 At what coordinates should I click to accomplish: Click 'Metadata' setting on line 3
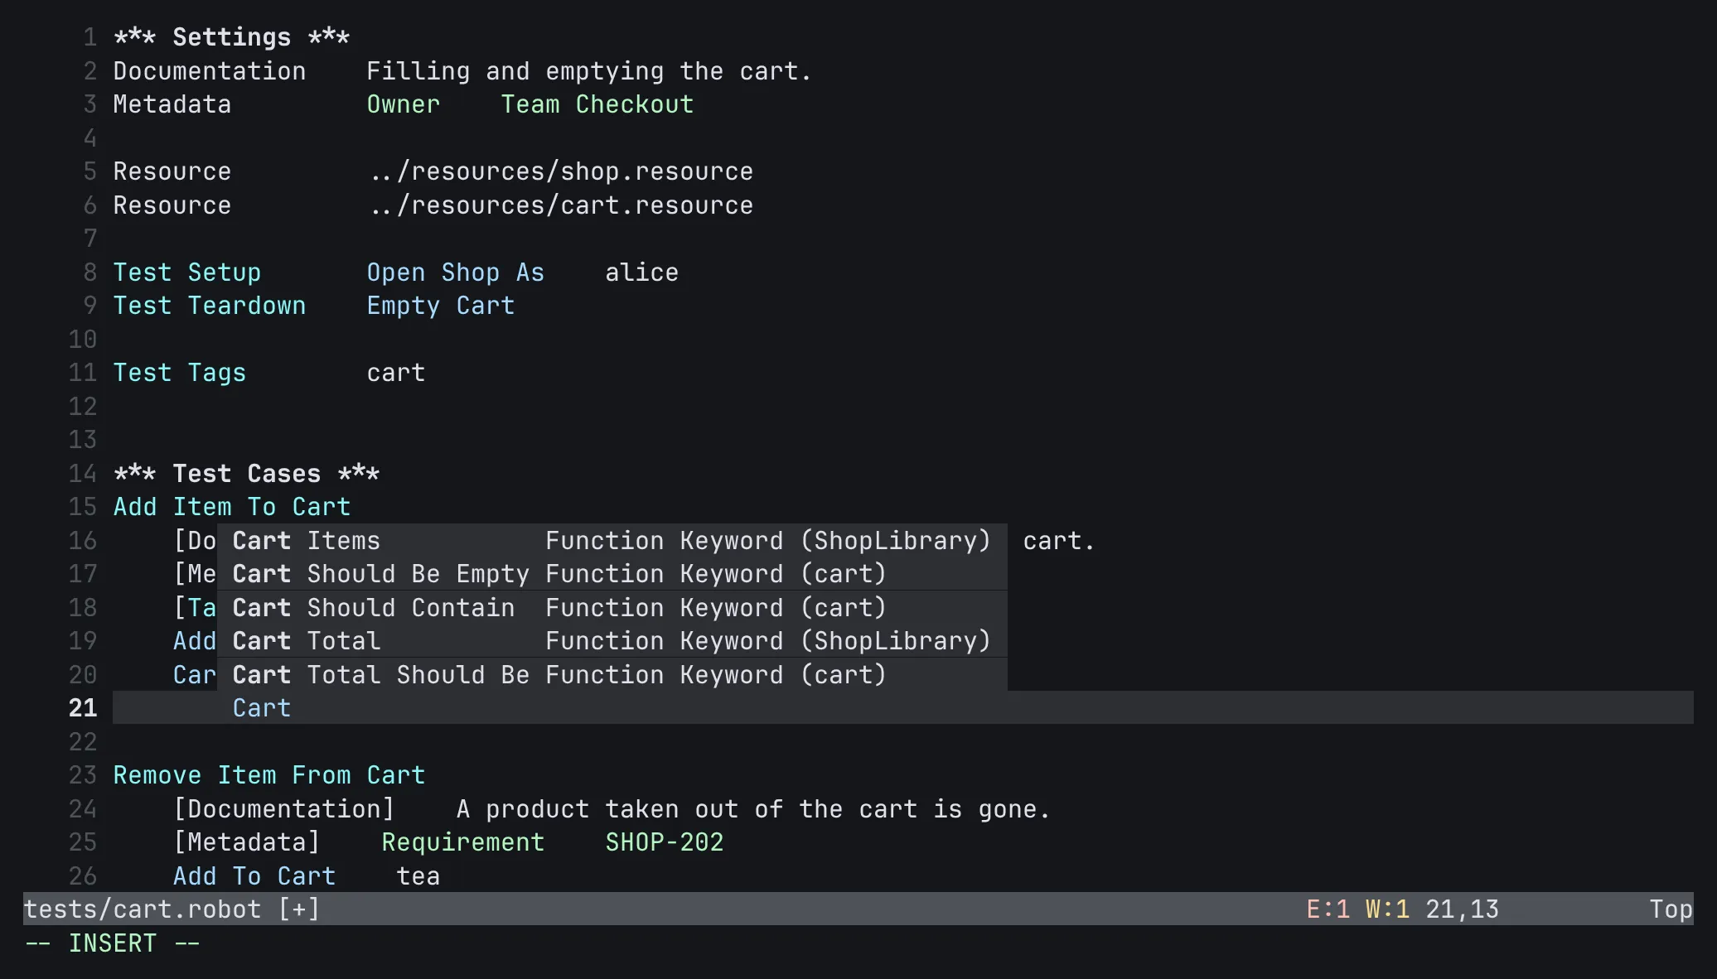click(172, 104)
